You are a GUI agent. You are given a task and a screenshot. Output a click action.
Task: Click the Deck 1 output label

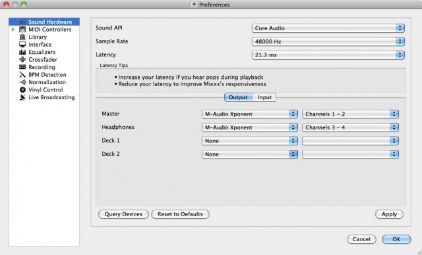(111, 141)
